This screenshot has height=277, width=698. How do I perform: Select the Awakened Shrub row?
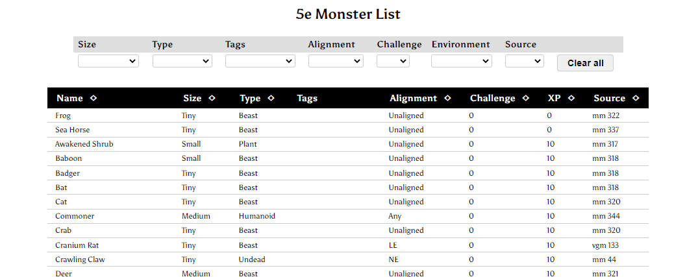348,144
